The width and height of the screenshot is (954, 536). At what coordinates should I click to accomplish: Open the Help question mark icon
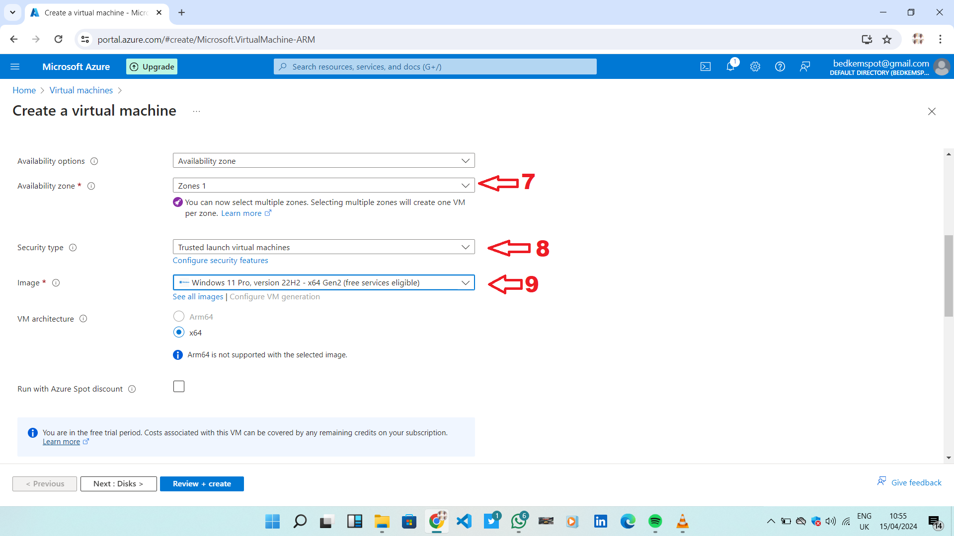coord(780,67)
